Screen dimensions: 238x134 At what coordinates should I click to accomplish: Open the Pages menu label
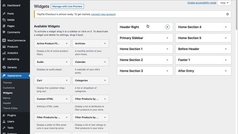pyautogui.click(x=11, y=26)
